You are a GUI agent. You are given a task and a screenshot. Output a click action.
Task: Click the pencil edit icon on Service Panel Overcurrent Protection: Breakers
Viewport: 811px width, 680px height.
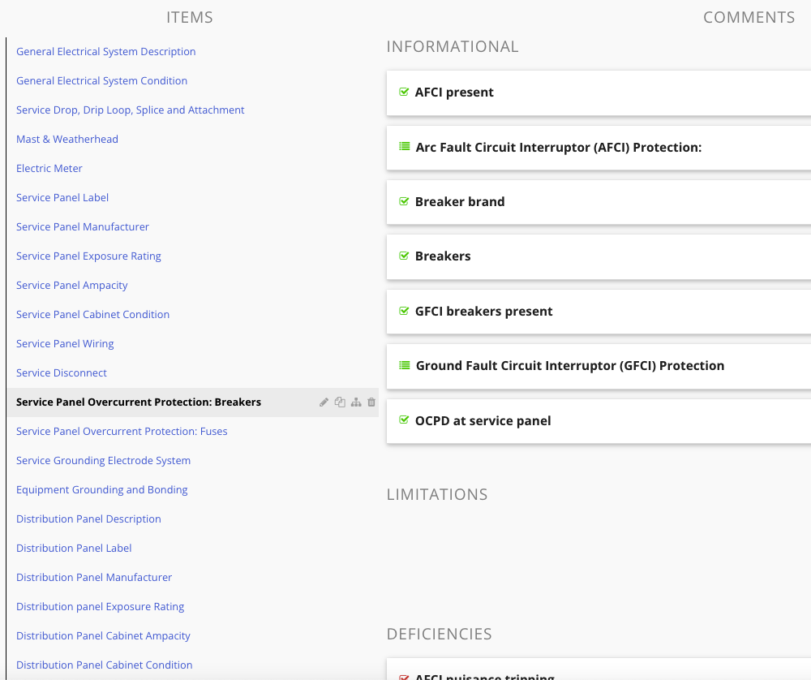pos(324,402)
